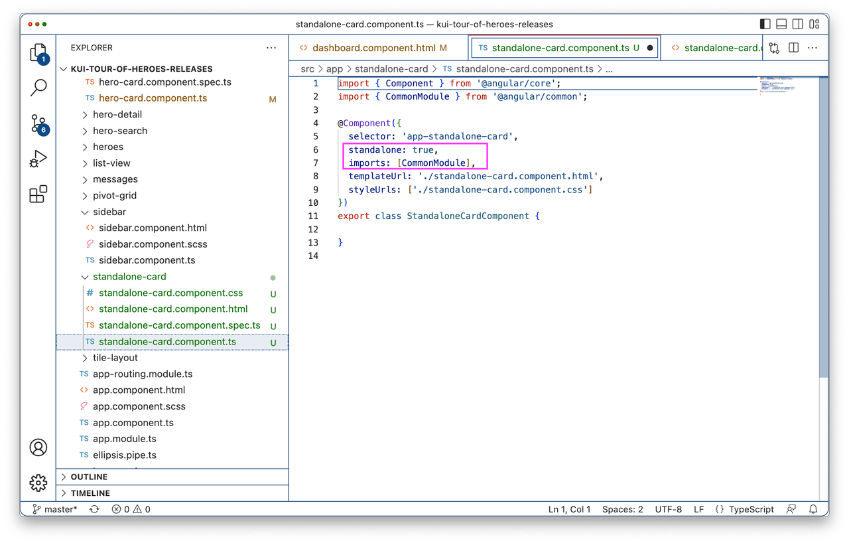Click app in the breadcrumb path
The width and height of the screenshot is (849, 543).
coord(334,68)
